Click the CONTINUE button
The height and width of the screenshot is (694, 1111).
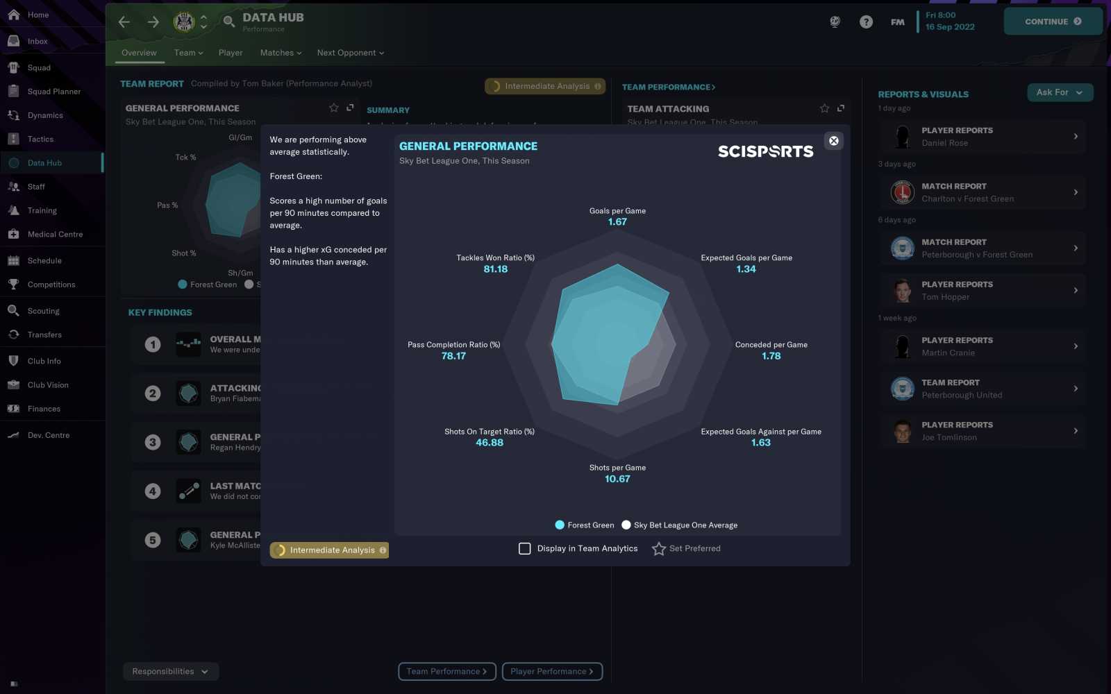point(1053,22)
